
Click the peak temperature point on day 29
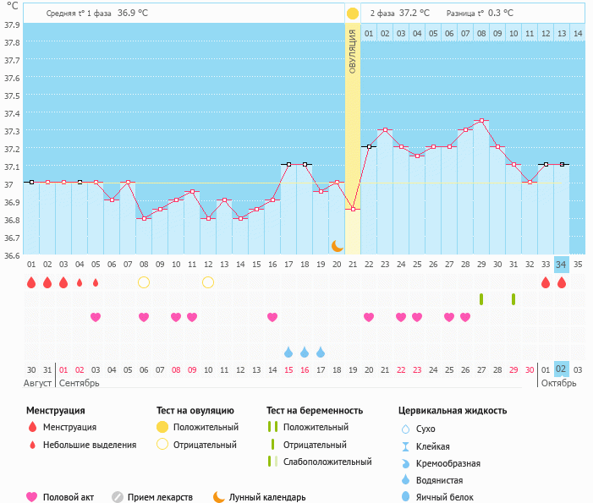[481, 121]
